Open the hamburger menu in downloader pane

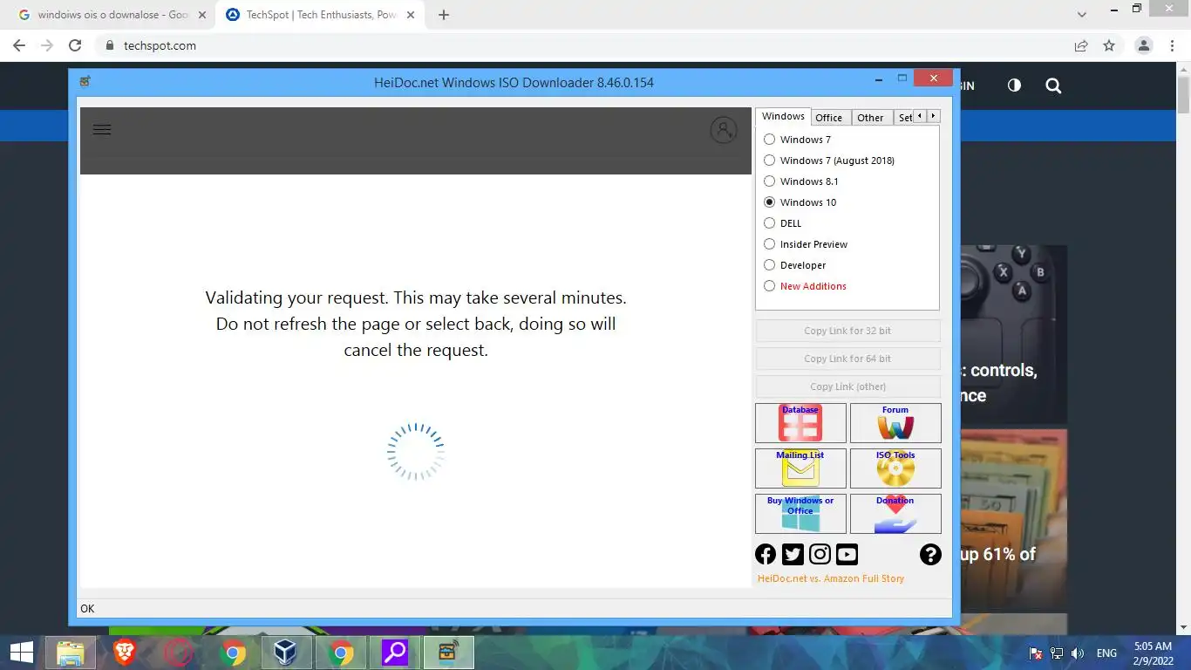(102, 129)
